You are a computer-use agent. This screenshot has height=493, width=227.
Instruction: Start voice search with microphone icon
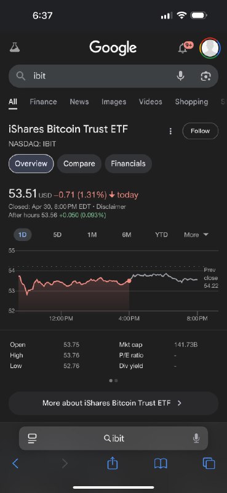click(180, 76)
